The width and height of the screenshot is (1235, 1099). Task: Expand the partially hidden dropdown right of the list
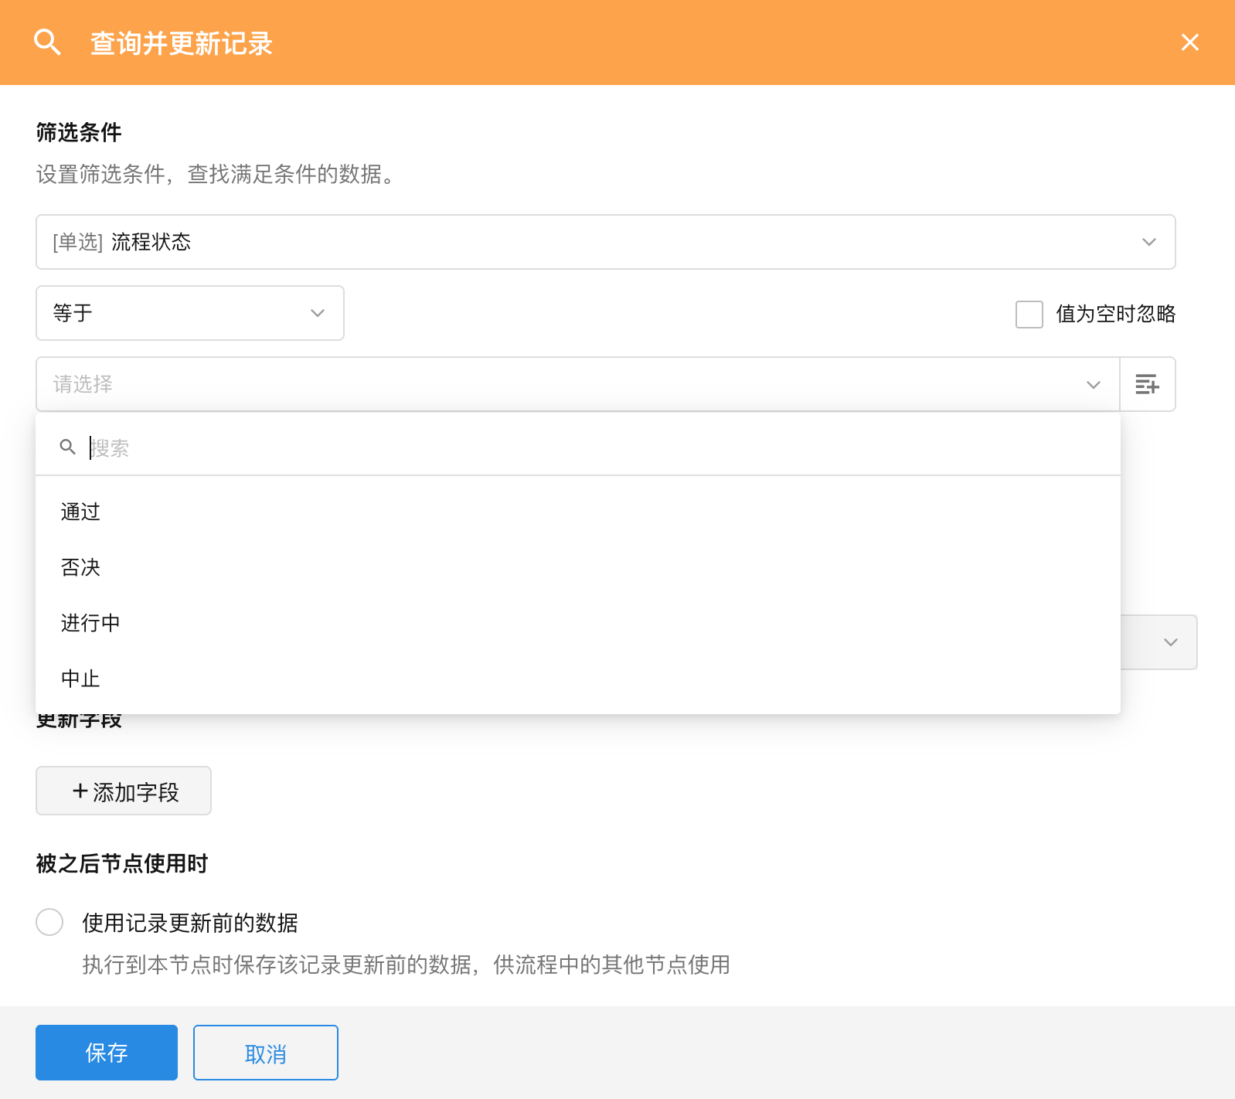point(1170,642)
